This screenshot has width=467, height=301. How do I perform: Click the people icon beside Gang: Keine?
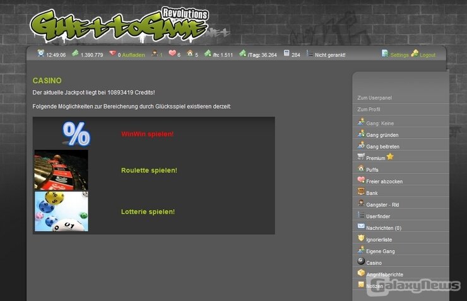(361, 122)
